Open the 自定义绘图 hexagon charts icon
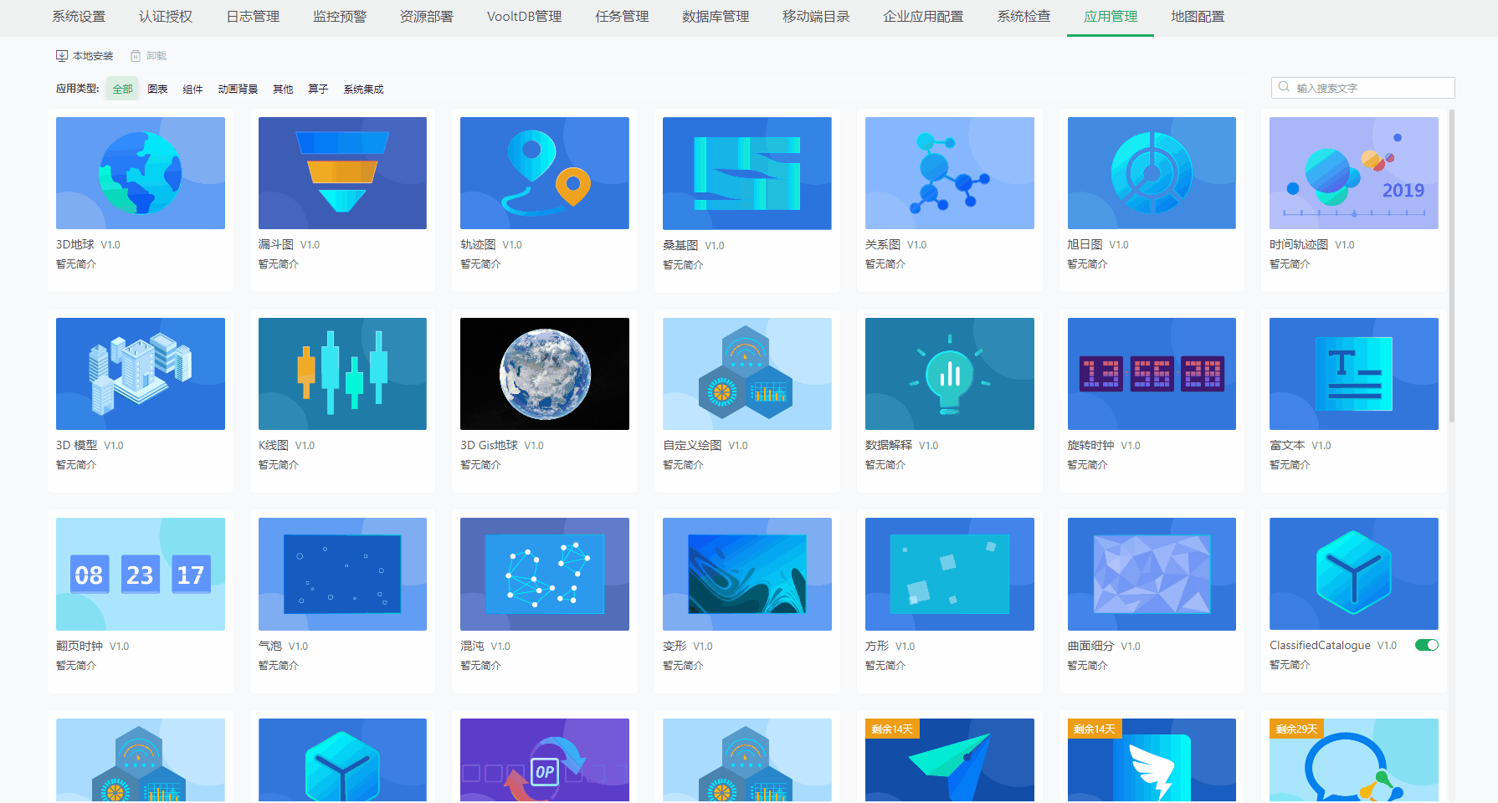This screenshot has height=803, width=1498. pos(747,374)
